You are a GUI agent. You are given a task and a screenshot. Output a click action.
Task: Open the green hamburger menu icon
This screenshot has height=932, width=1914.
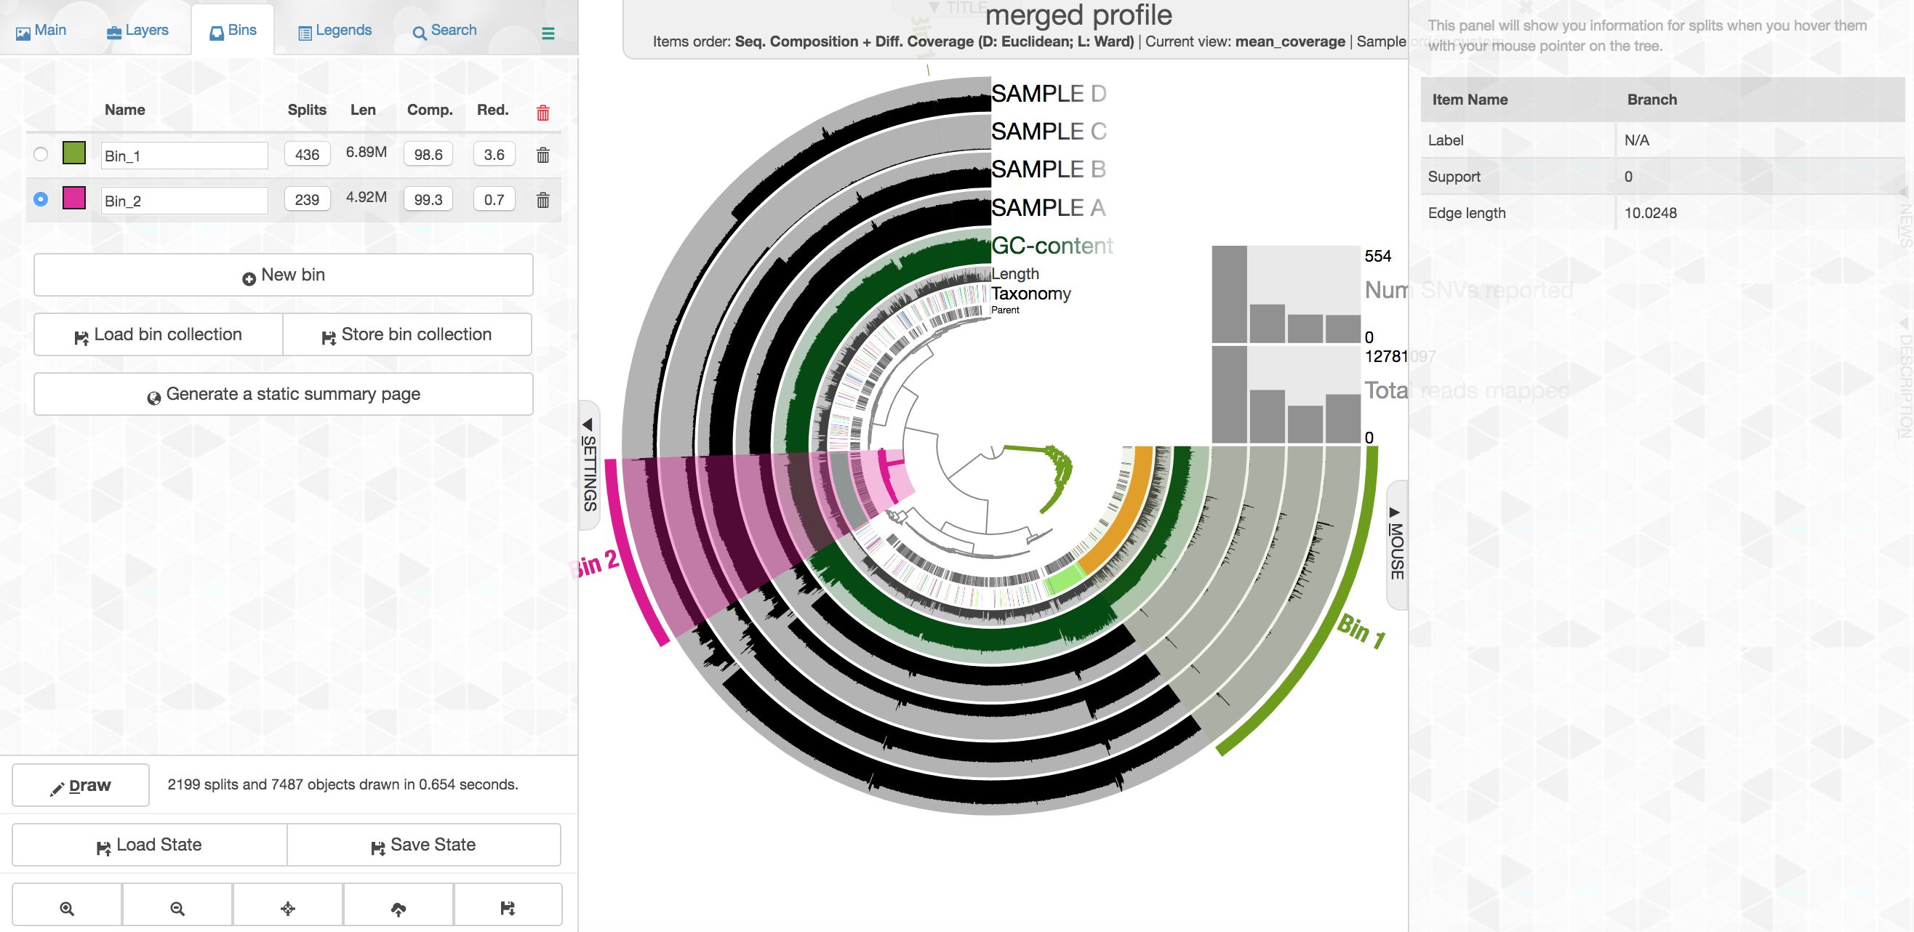(548, 33)
